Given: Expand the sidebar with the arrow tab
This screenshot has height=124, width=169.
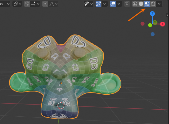Looking at the screenshot, I should pos(167,15).
